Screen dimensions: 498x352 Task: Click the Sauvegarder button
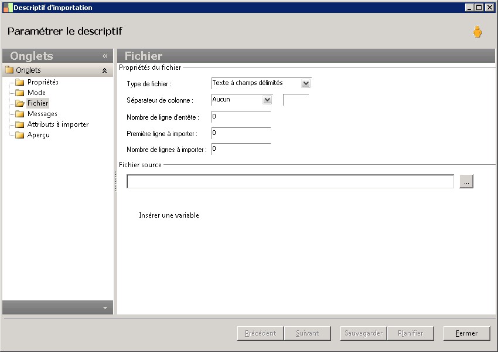point(363,333)
